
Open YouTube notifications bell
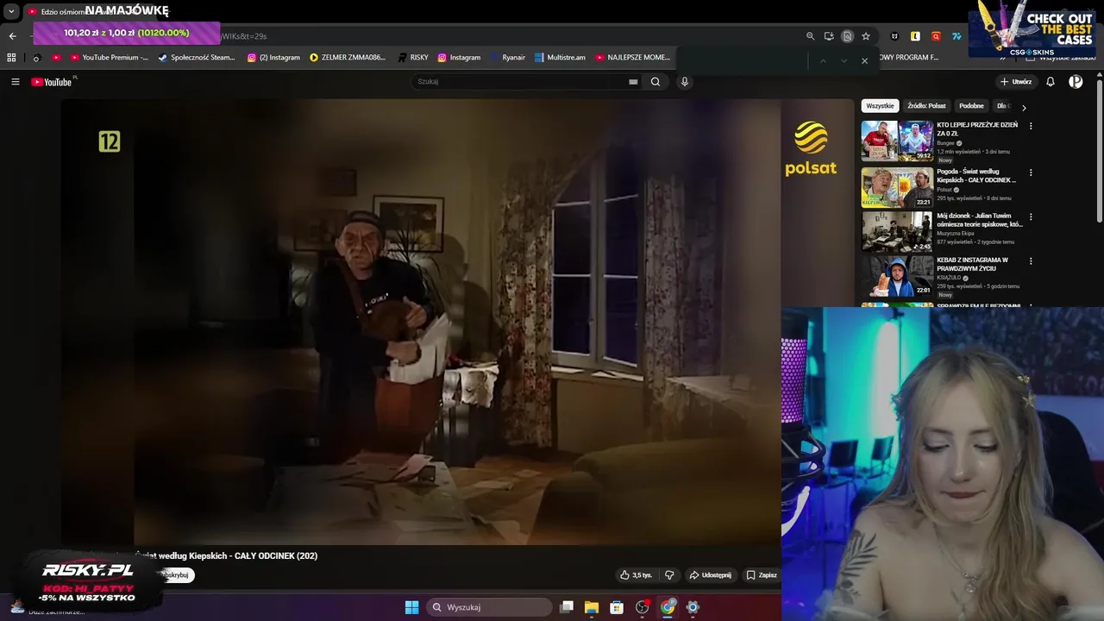(1051, 82)
